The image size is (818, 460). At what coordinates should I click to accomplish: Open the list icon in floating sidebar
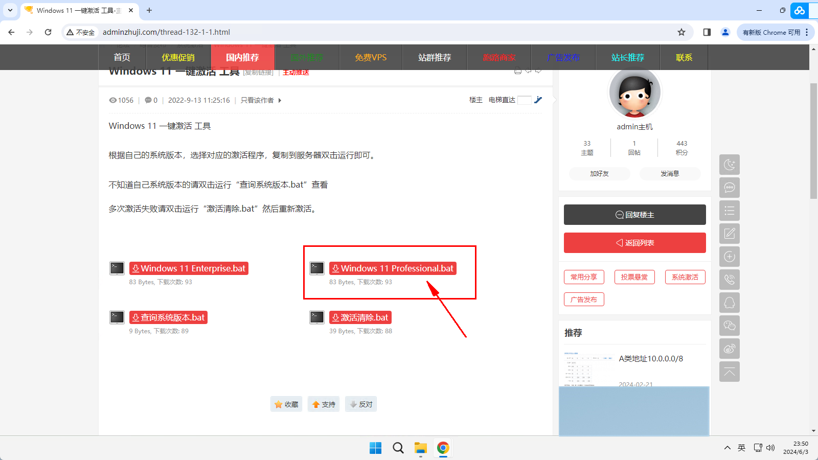pos(730,211)
